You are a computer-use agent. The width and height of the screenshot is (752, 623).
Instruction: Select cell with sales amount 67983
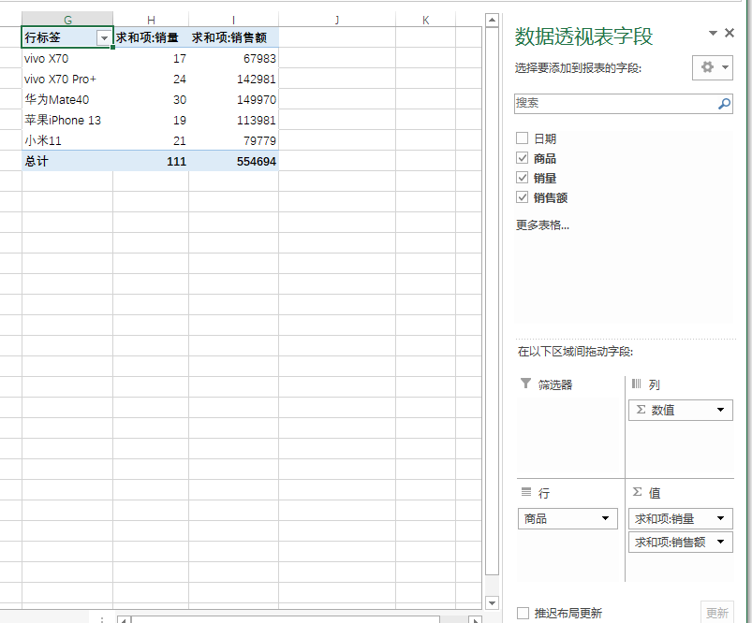point(233,59)
